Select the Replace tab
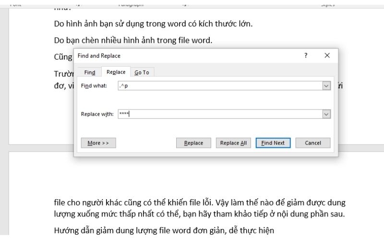This screenshot has height=240, width=384. tap(116, 72)
